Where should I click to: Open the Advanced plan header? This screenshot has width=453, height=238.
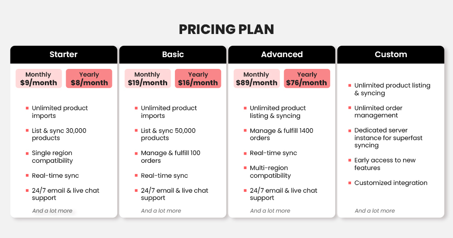(x=282, y=54)
